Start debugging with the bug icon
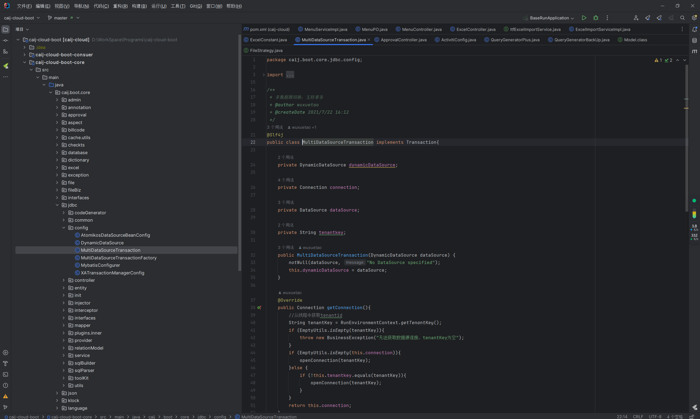The height and width of the screenshot is (419, 700). pyautogui.click(x=596, y=18)
